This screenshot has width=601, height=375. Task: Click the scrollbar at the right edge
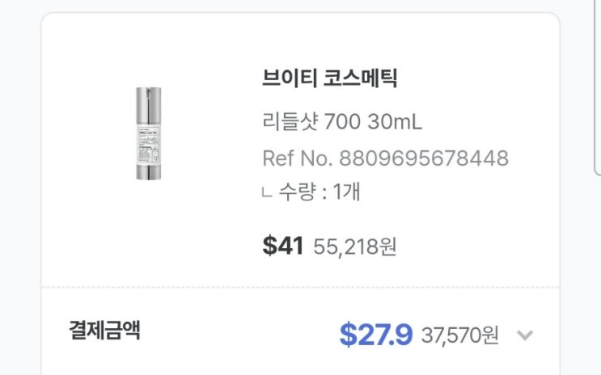point(597,88)
